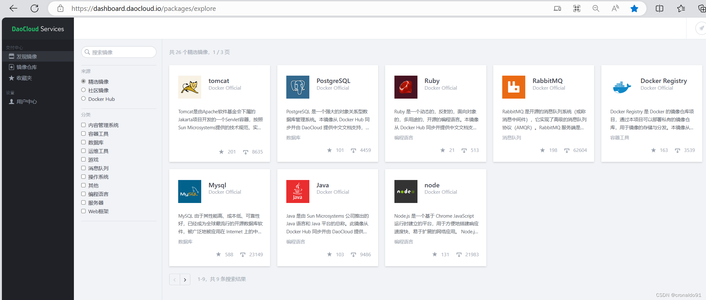Click the tomcat title link
706x300 pixels.
(218, 81)
